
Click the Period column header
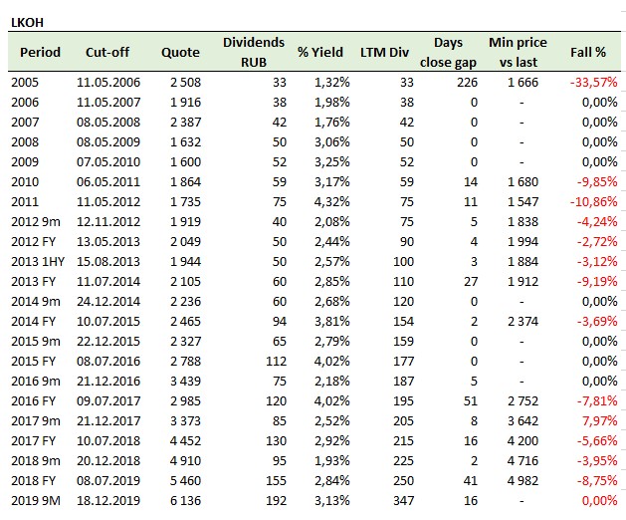tap(41, 53)
